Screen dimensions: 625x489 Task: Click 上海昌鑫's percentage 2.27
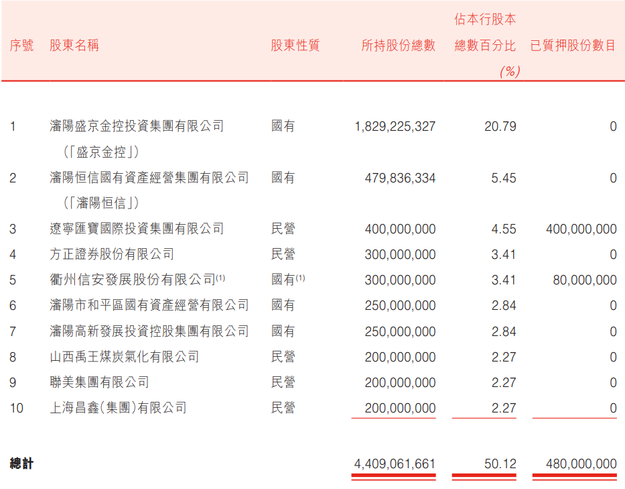[x=504, y=409]
